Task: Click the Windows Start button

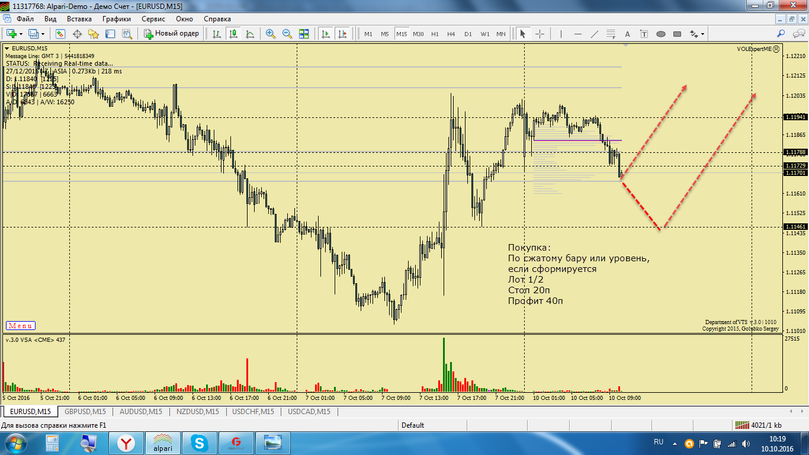Action: 14,443
